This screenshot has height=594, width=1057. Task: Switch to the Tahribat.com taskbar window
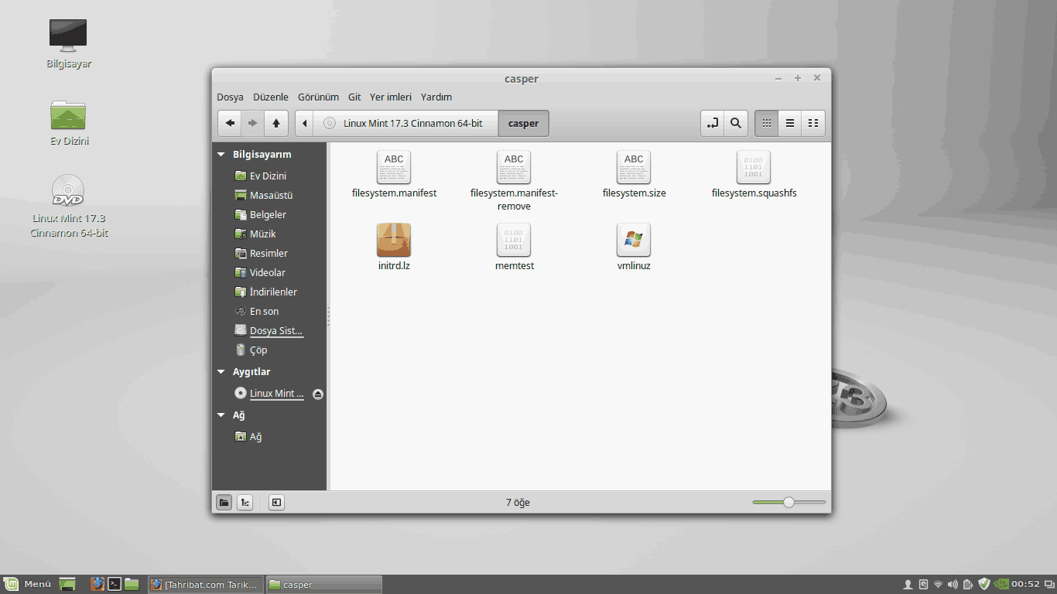point(205,584)
